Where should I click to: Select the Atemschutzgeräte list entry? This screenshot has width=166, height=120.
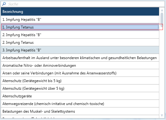[x=80, y=96]
